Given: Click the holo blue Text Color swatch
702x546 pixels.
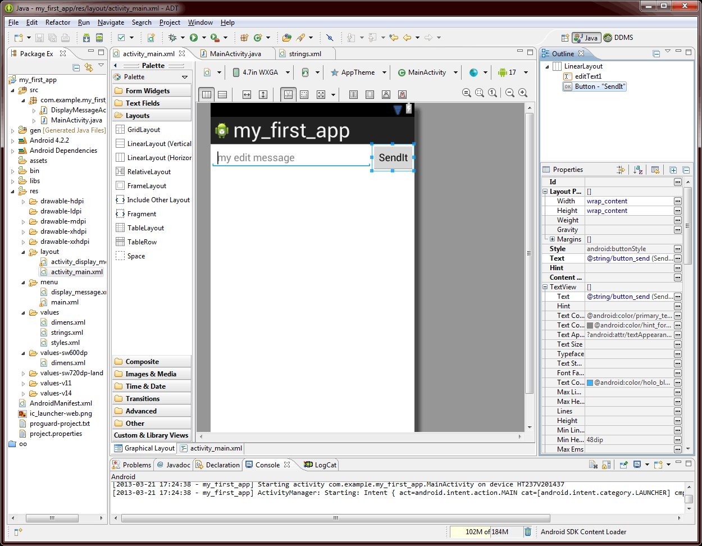Looking at the screenshot, I should click(590, 383).
